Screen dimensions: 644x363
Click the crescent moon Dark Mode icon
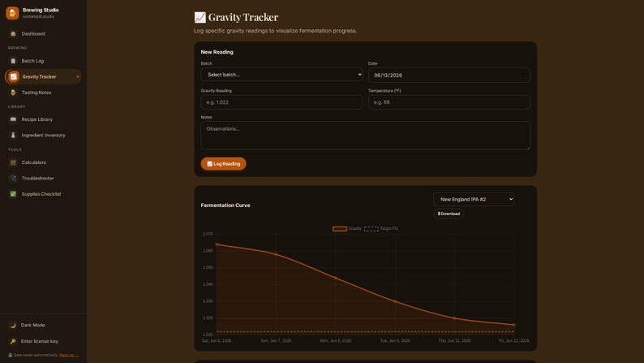[13, 325]
